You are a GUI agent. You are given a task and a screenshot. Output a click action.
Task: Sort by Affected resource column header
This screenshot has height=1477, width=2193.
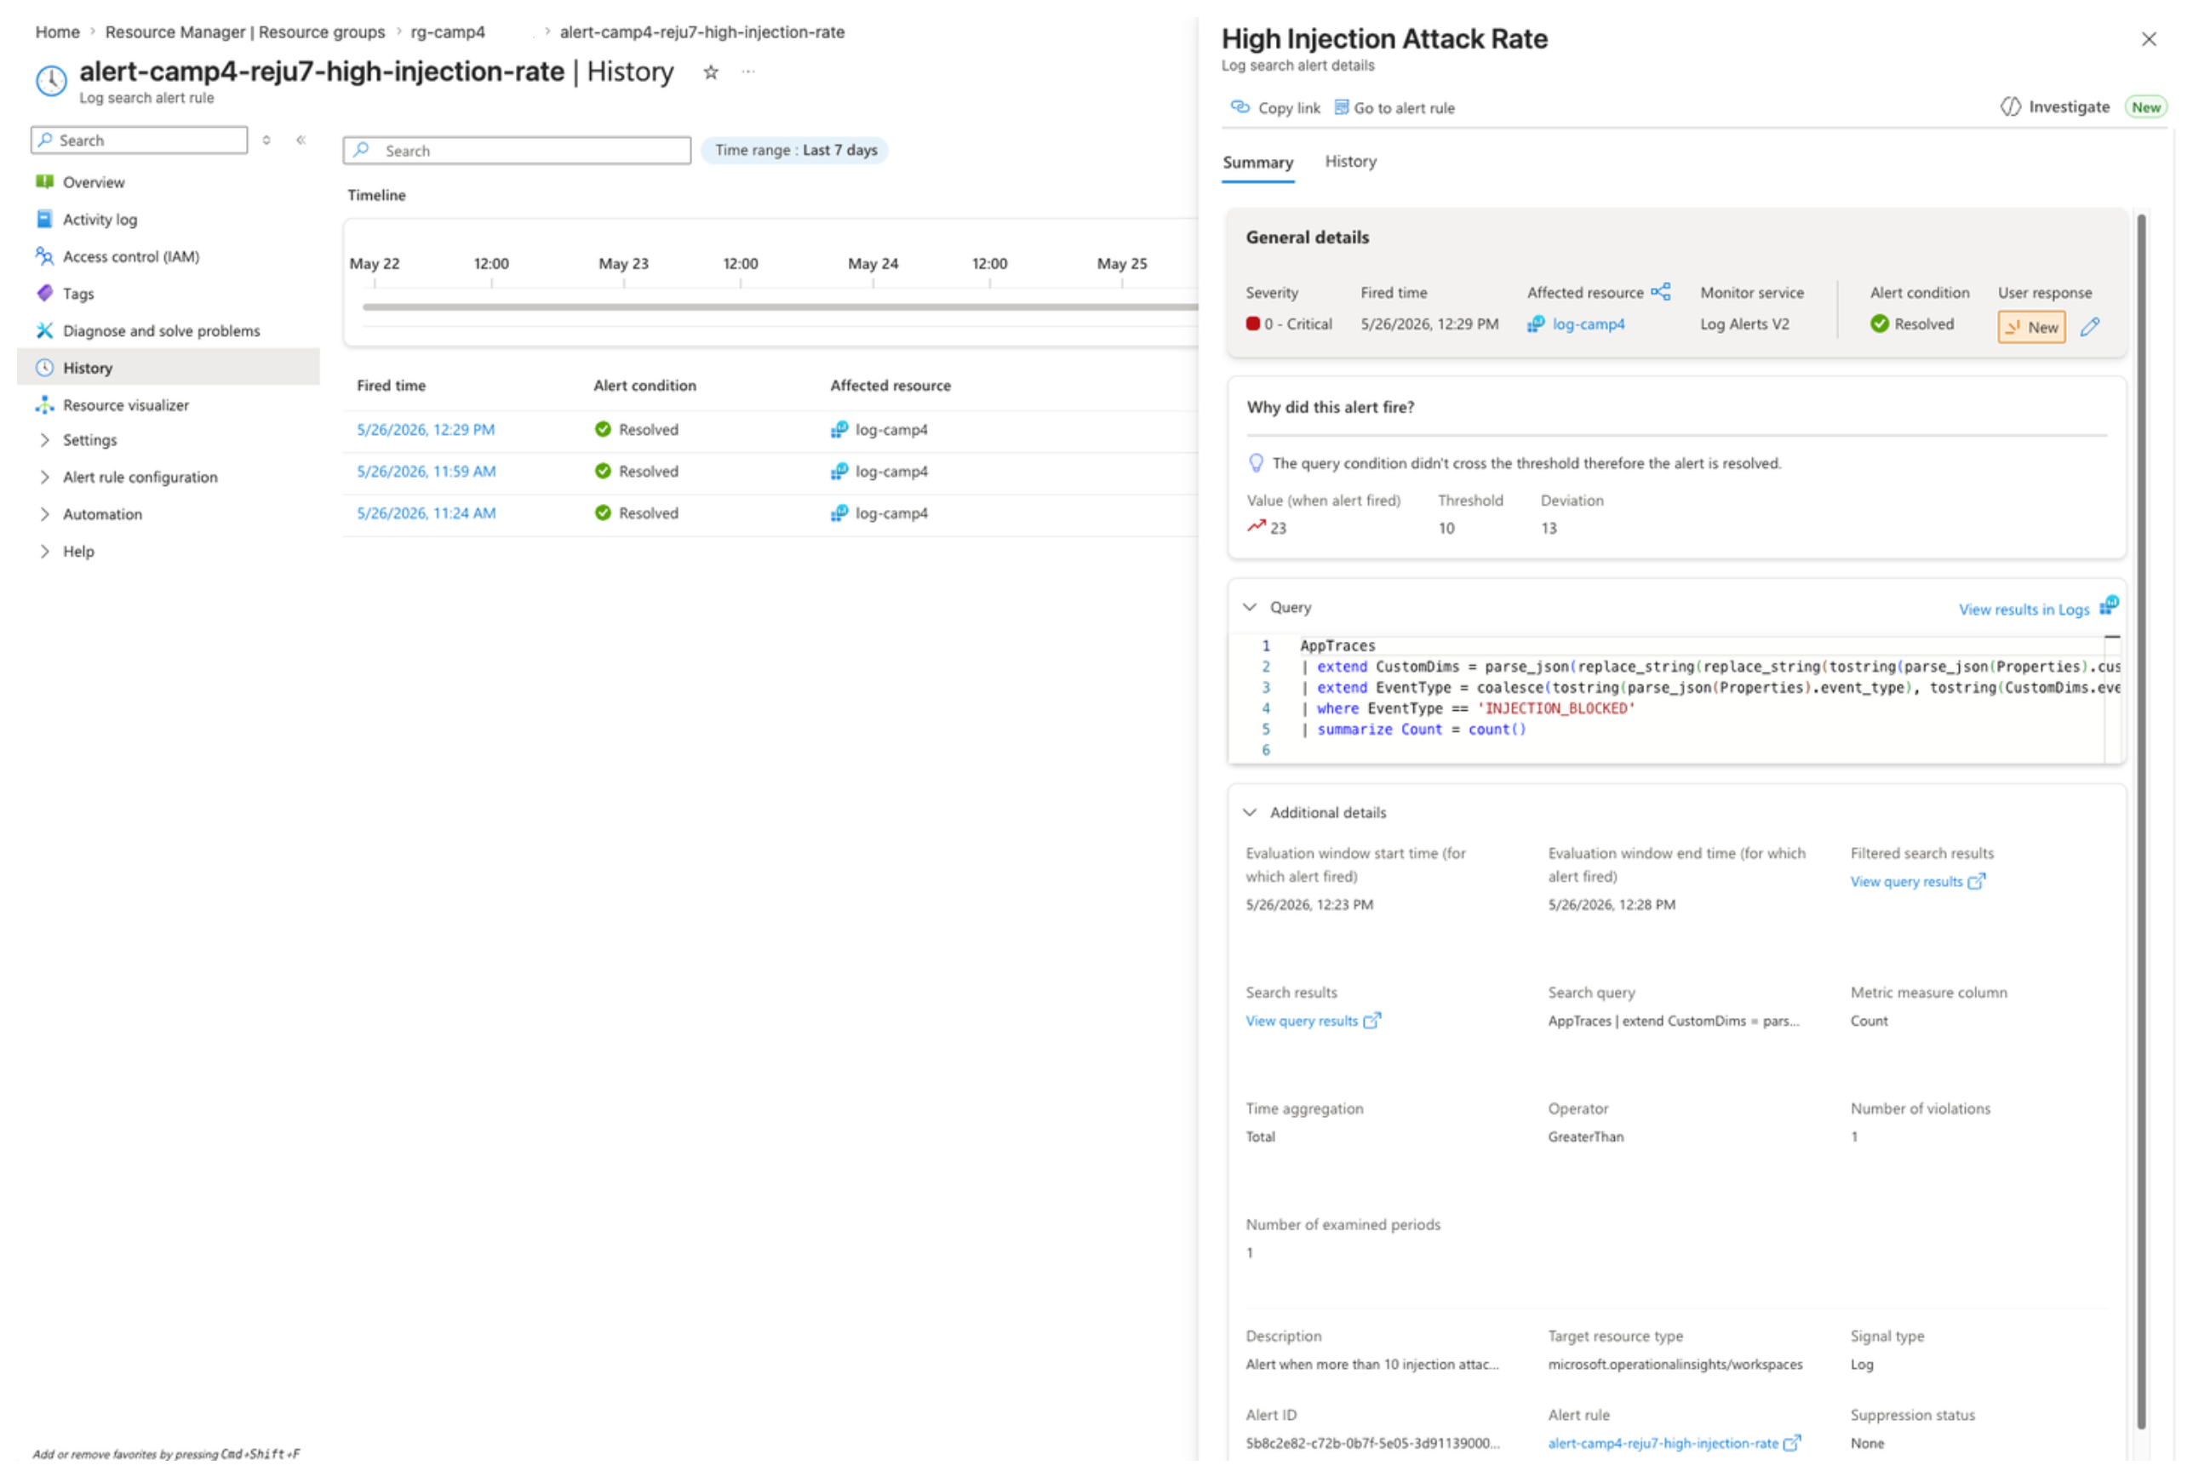890,386
